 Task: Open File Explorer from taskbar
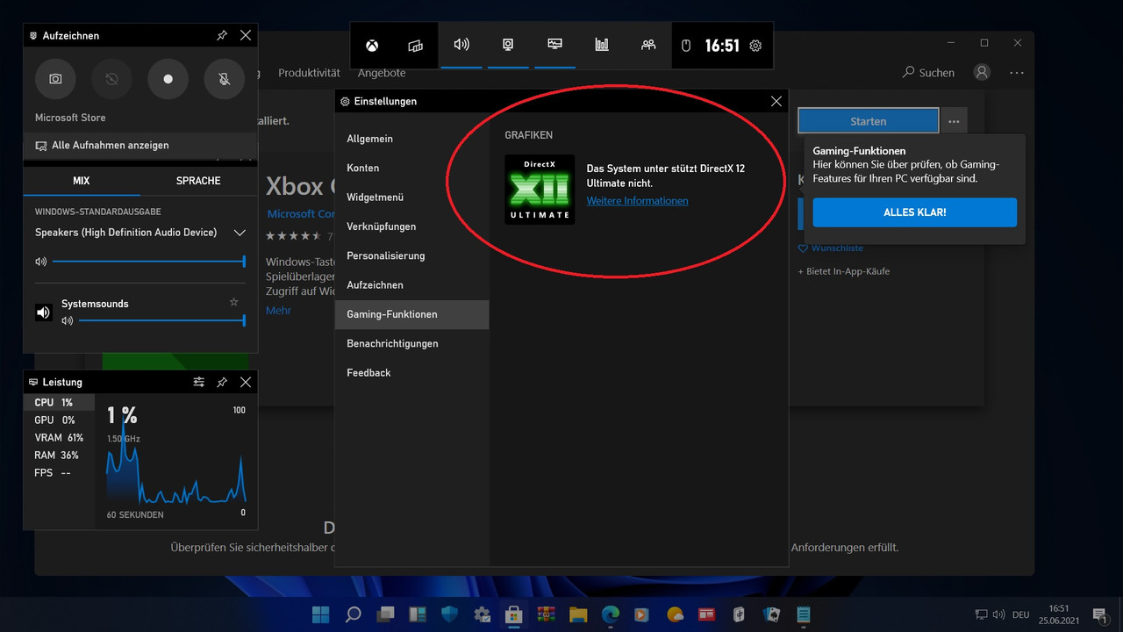tap(578, 614)
